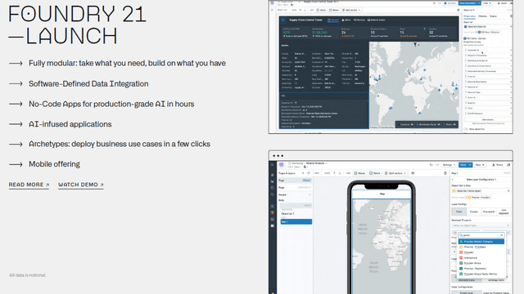This screenshot has height=294, width=524.
Task: Click the chart icon in the dark sidebar
Action: click(x=273, y=220)
